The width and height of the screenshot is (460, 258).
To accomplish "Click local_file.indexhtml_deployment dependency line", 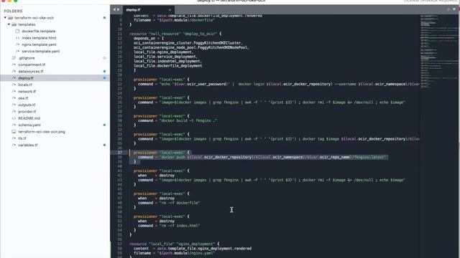I will (x=167, y=62).
